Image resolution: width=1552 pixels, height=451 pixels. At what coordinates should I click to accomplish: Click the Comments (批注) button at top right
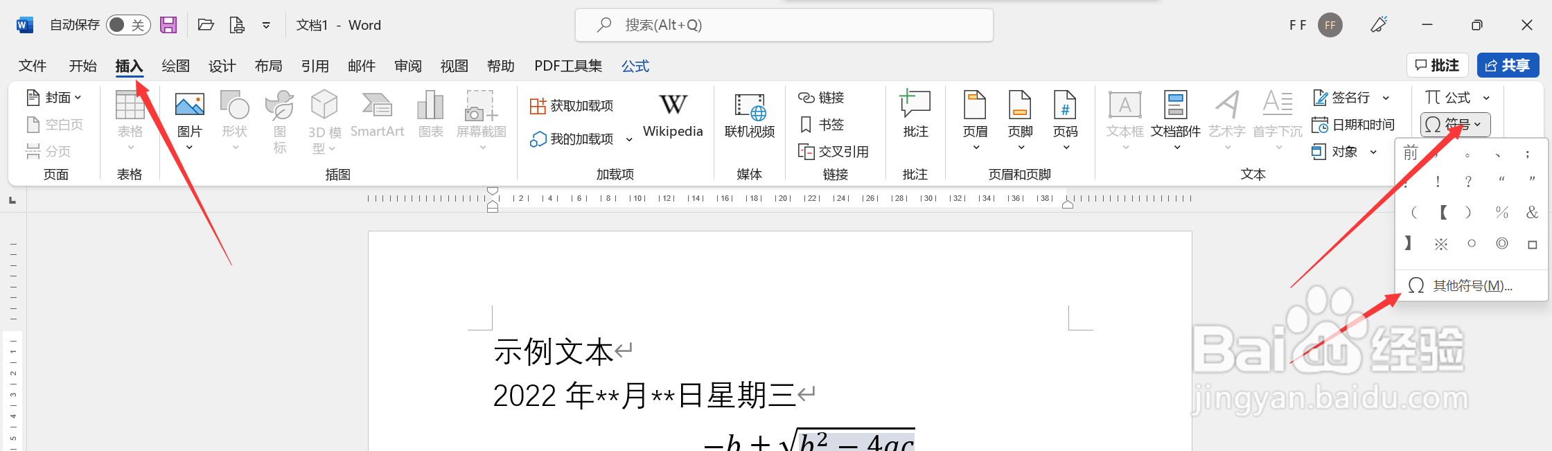(1437, 65)
